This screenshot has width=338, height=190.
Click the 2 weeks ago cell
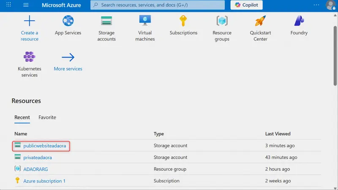coord(278,181)
